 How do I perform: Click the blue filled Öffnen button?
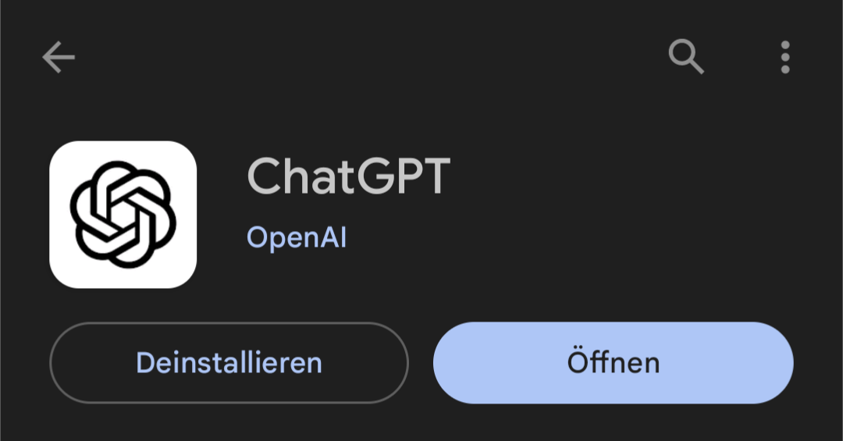tap(614, 362)
